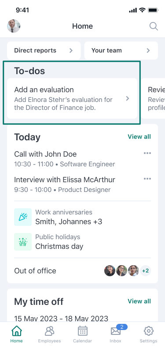Switch to the Calendar tab

click(82, 334)
